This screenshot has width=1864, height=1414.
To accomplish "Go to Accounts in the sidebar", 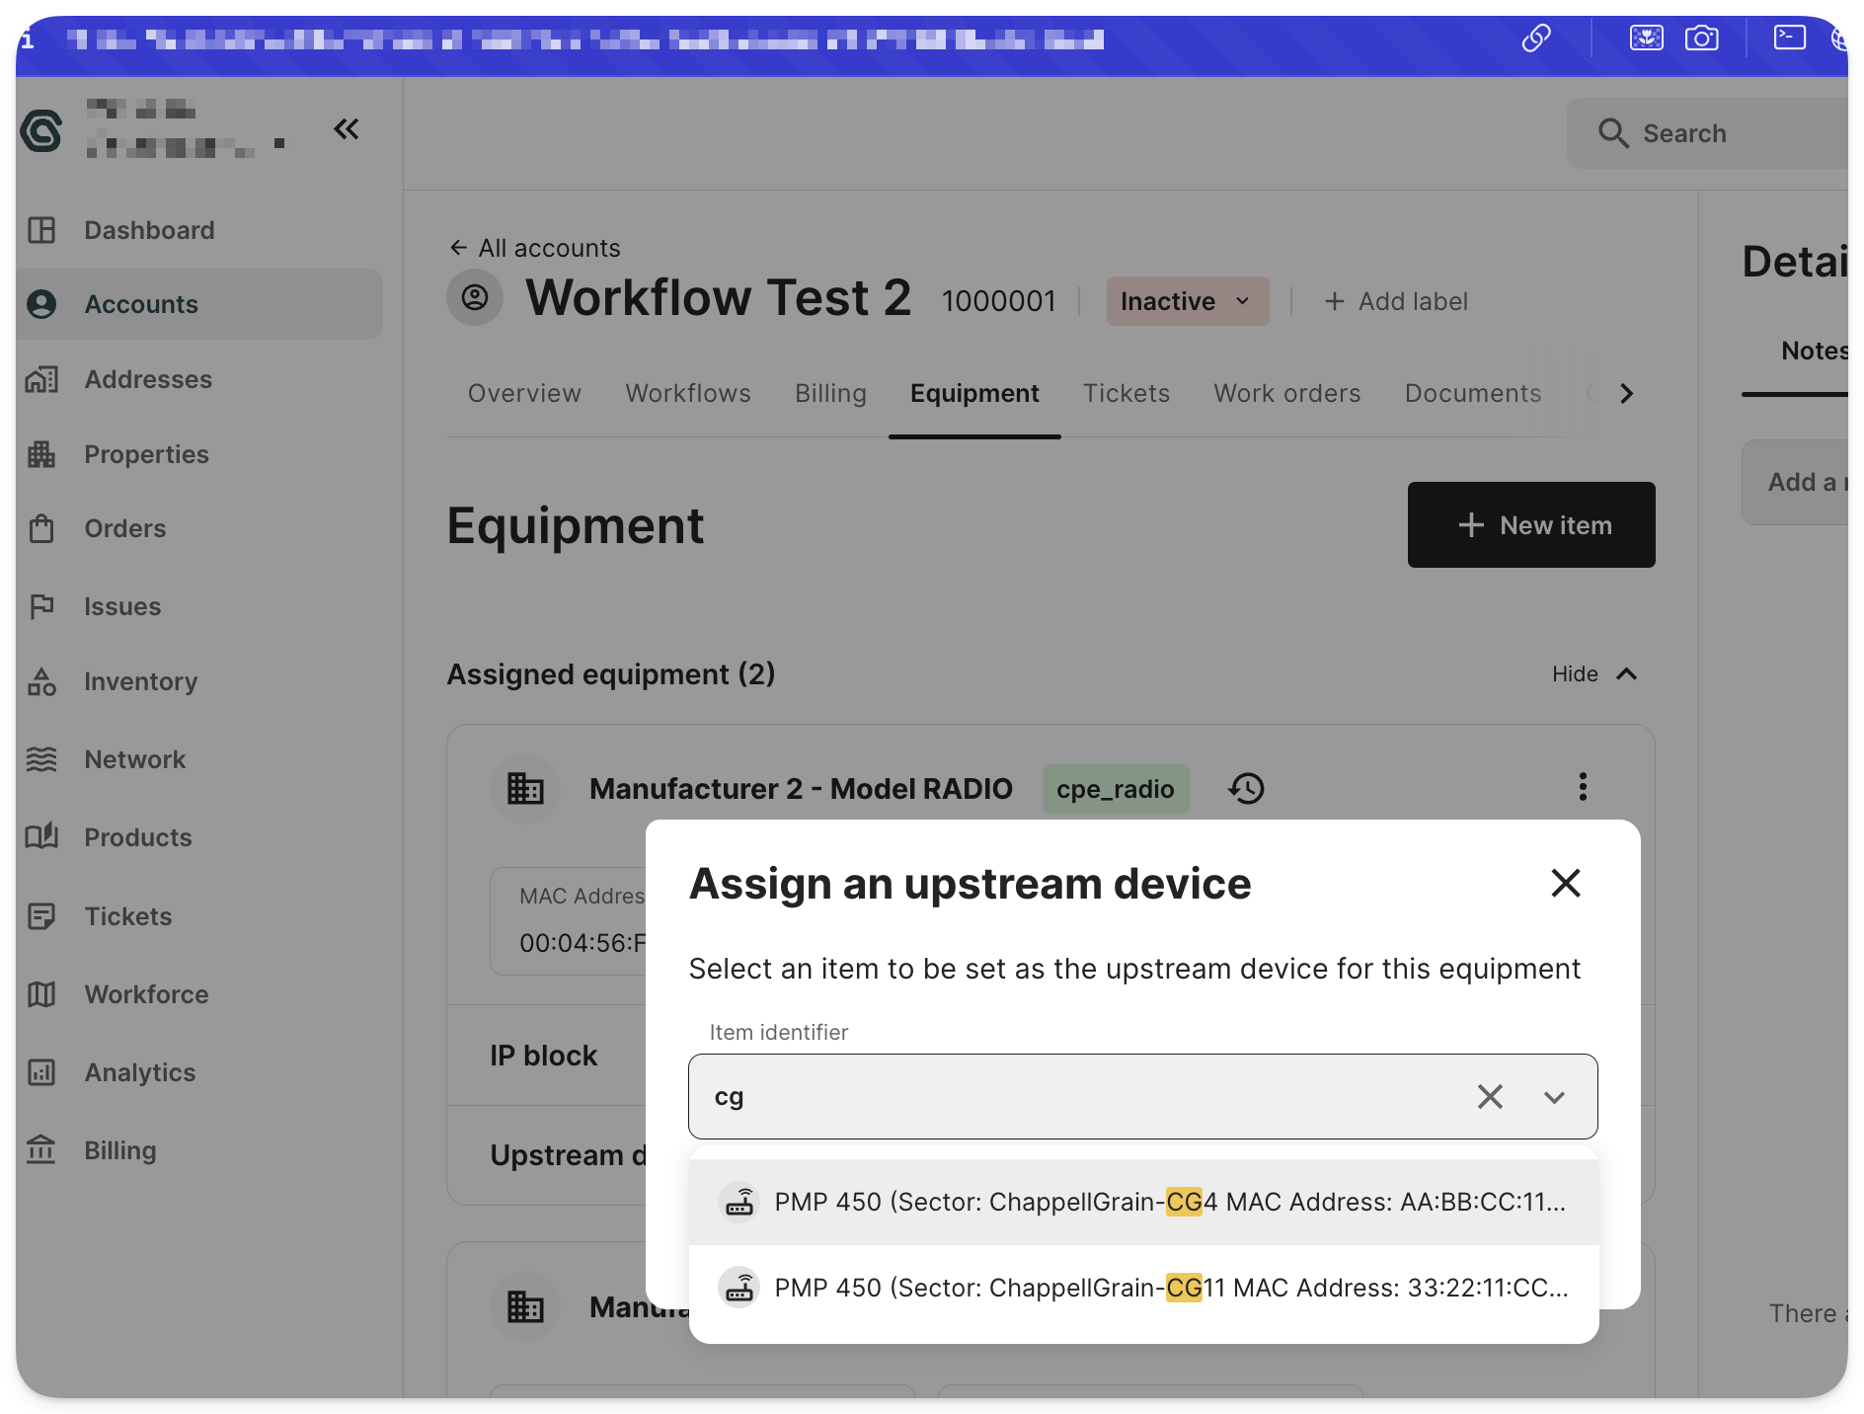I will point(198,304).
